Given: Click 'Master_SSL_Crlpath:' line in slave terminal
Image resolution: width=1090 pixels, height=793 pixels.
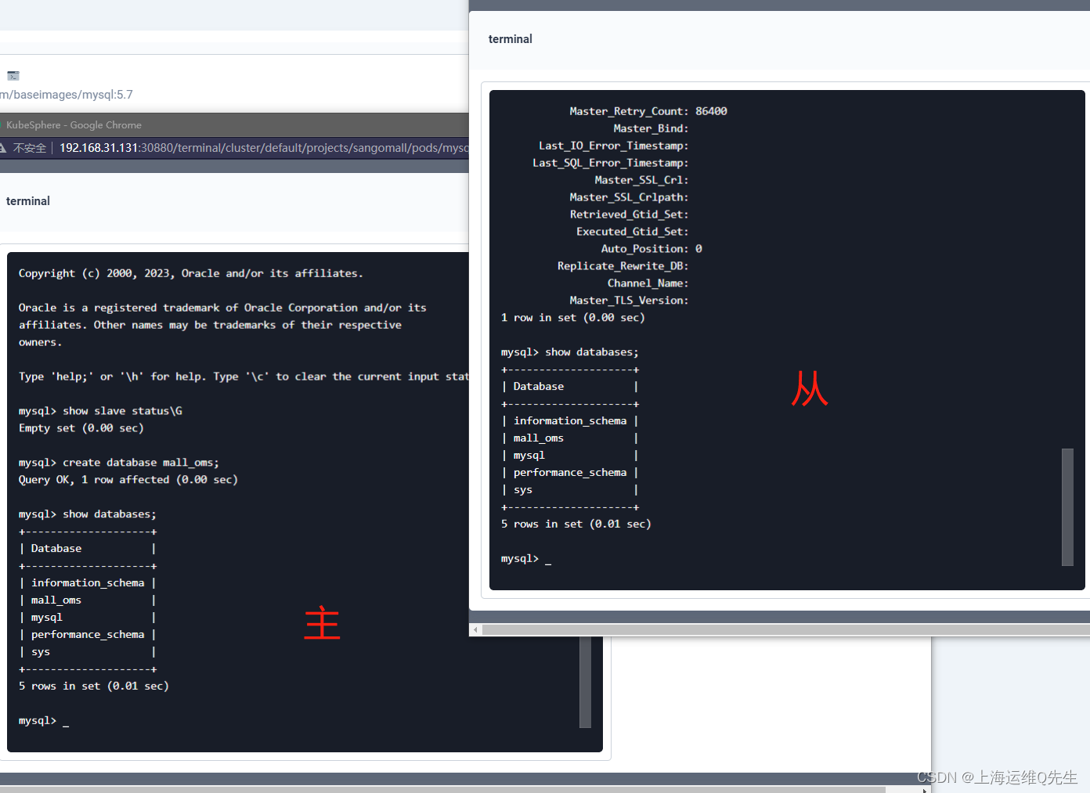Looking at the screenshot, I should click(x=630, y=197).
